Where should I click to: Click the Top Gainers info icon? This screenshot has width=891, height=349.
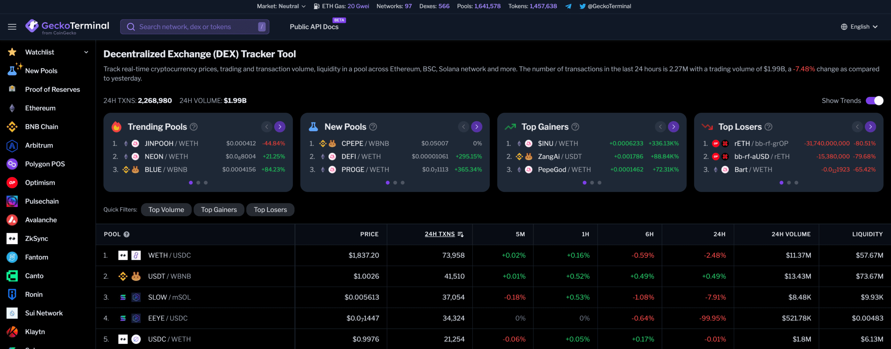(x=575, y=127)
